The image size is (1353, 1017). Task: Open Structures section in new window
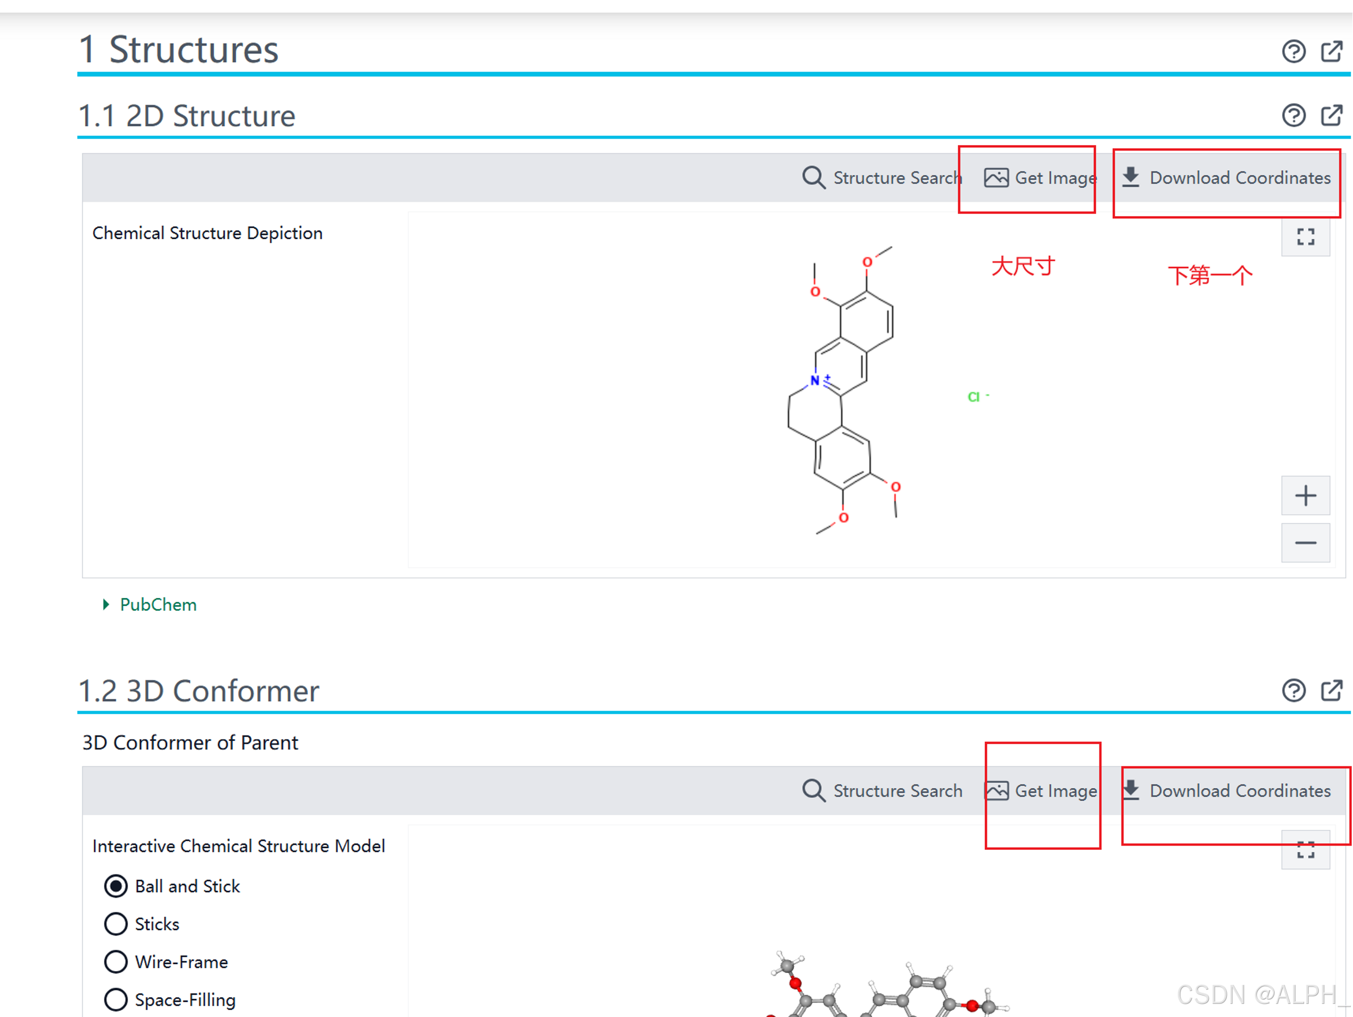(1331, 52)
